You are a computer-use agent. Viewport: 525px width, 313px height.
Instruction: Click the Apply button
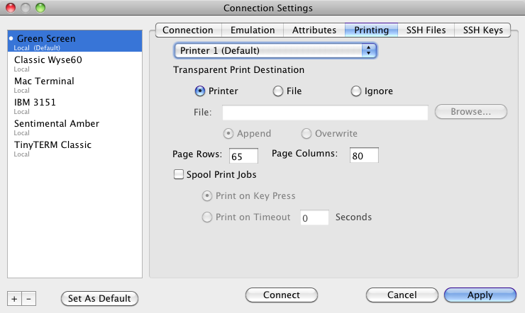(480, 295)
